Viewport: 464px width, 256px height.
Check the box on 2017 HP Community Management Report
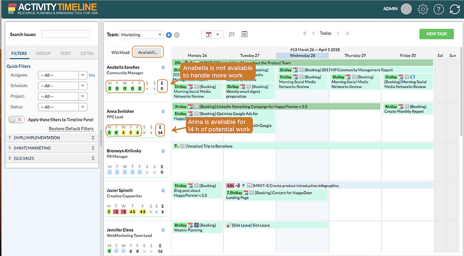[301, 70]
